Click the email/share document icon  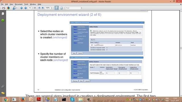(14, 8)
